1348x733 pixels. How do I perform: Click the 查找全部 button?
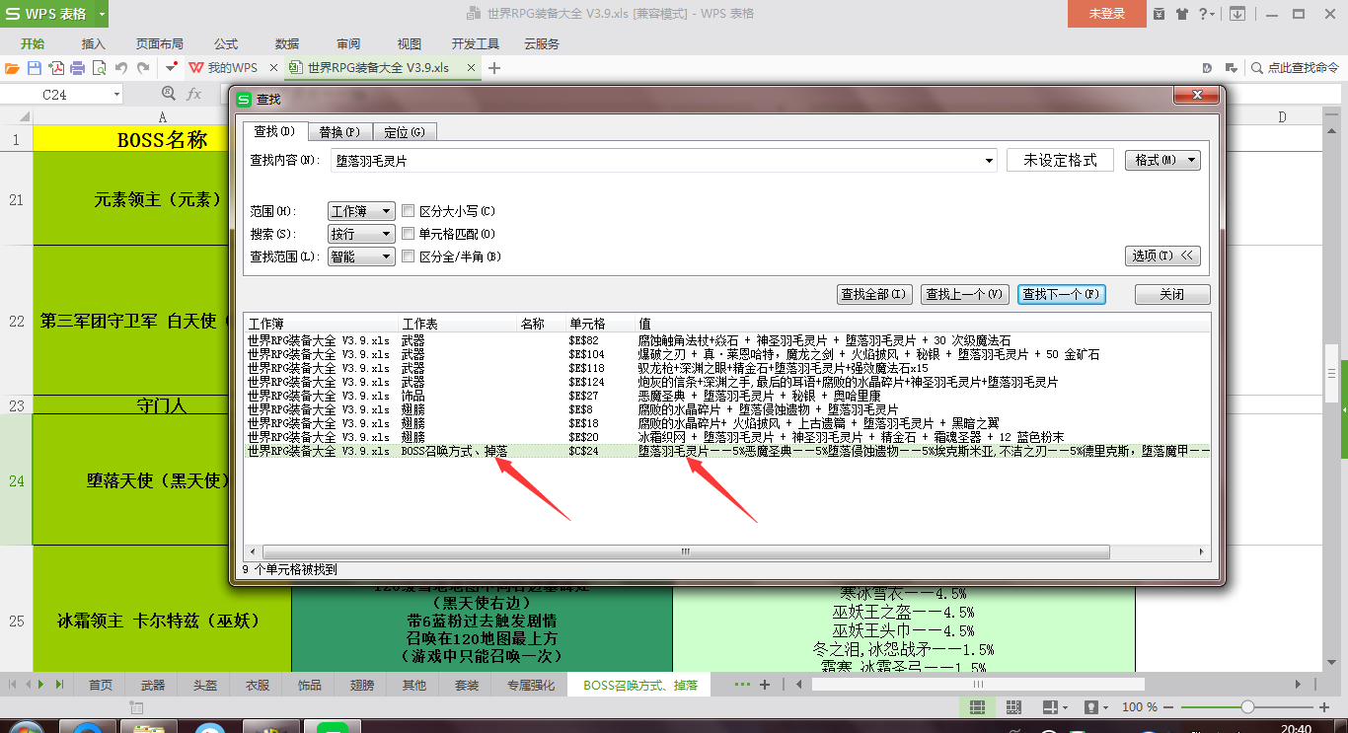point(874,294)
